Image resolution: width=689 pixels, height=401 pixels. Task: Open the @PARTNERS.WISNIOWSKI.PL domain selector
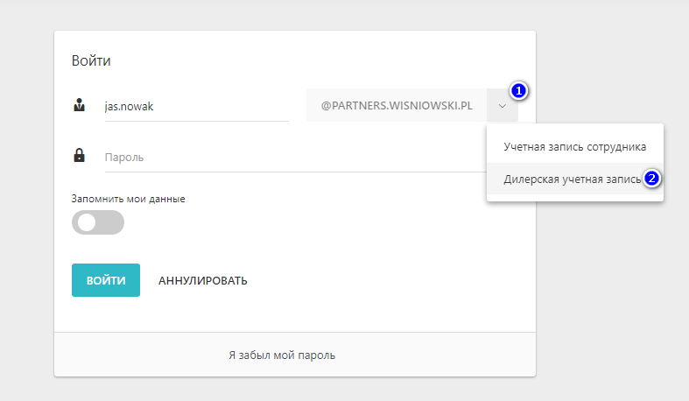point(397,105)
